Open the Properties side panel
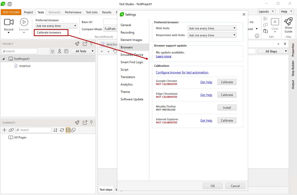 pyautogui.click(x=293, y=50)
